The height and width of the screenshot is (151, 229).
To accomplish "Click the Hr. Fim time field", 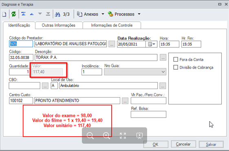I will point(191,44).
